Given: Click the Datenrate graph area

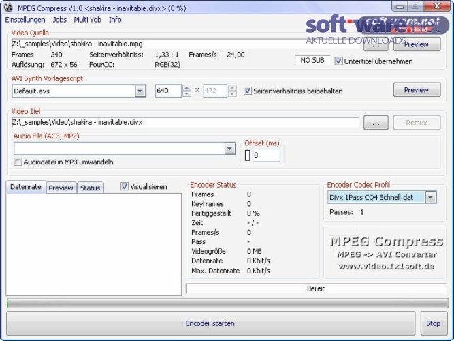Looking at the screenshot, I should 94,244.
